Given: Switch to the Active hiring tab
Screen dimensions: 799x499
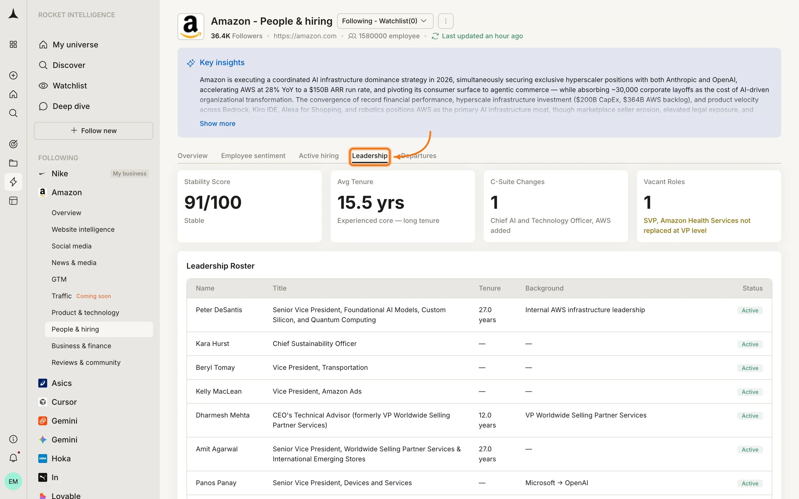Looking at the screenshot, I should click(x=318, y=156).
